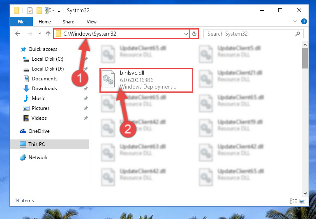The image size is (316, 219).
Task: Open Pictures in navigation pane
Action: point(41,108)
